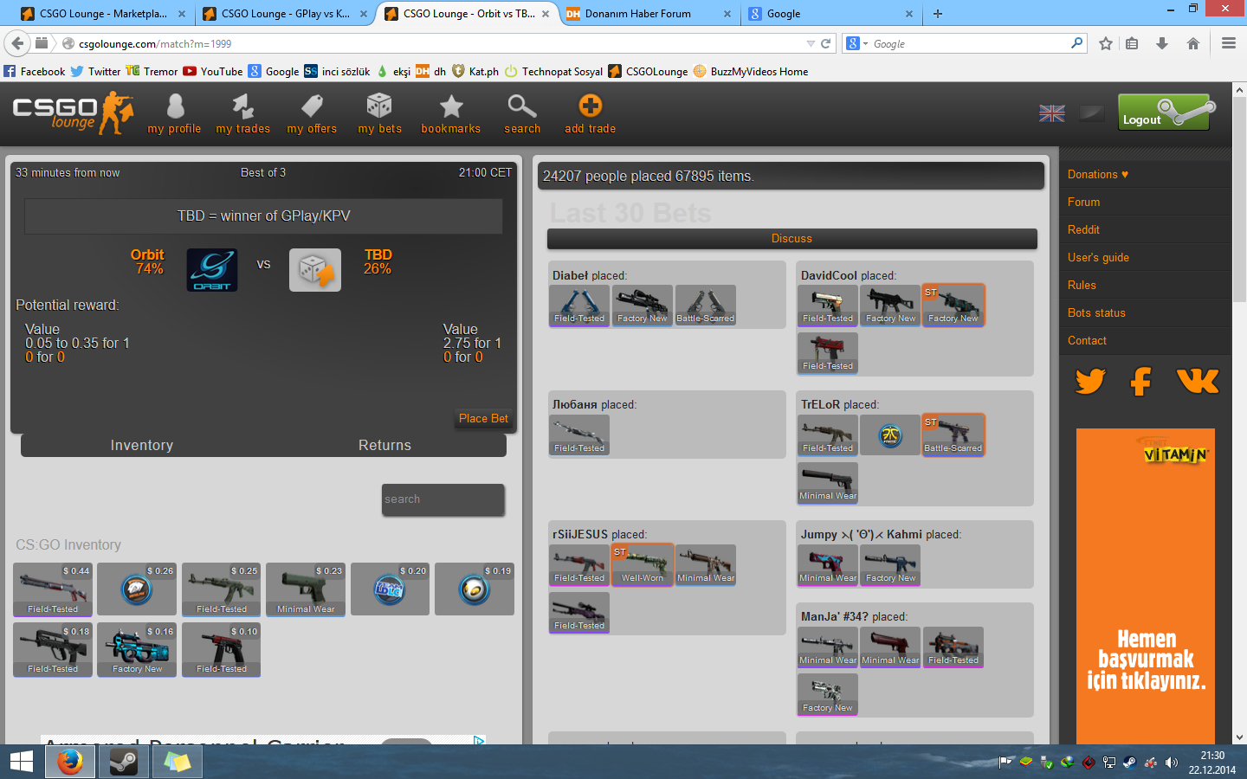Bookmark this page with star icon

1106,43
